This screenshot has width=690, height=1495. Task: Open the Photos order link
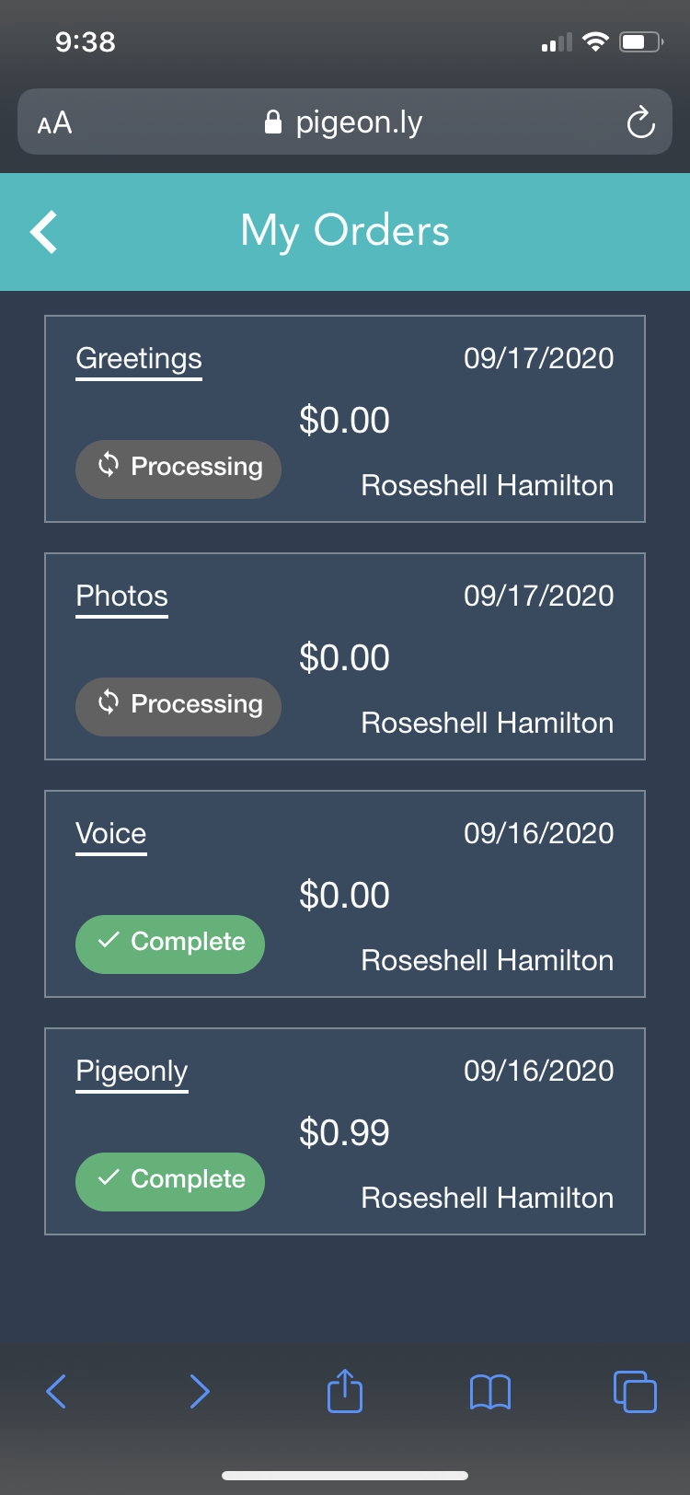pyautogui.click(x=121, y=596)
